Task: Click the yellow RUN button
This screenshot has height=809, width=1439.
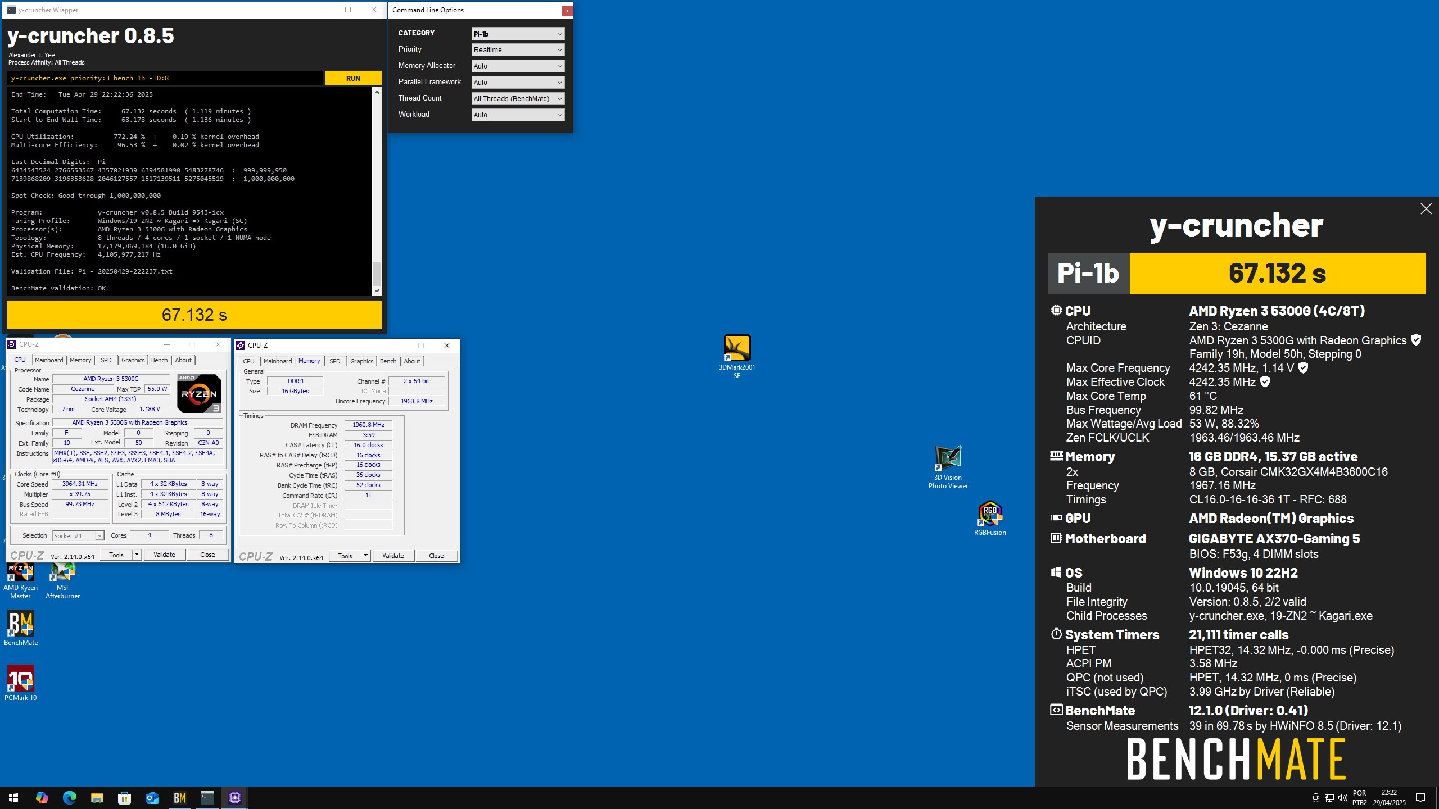Action: click(x=353, y=79)
